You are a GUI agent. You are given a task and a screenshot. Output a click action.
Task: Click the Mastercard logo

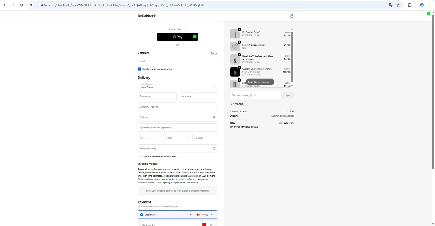pos(198,215)
